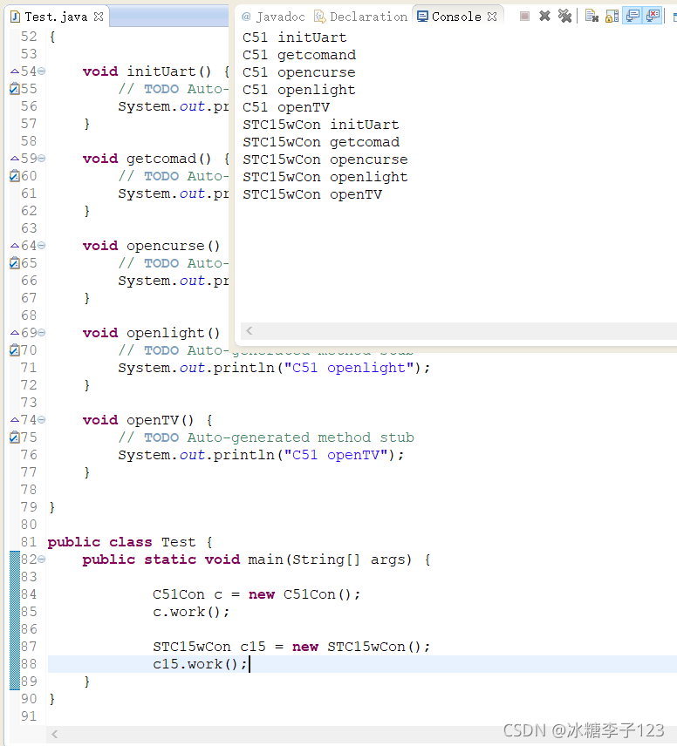Click the Java file icon on Test.java tab
The image size is (677, 746).
15,17
